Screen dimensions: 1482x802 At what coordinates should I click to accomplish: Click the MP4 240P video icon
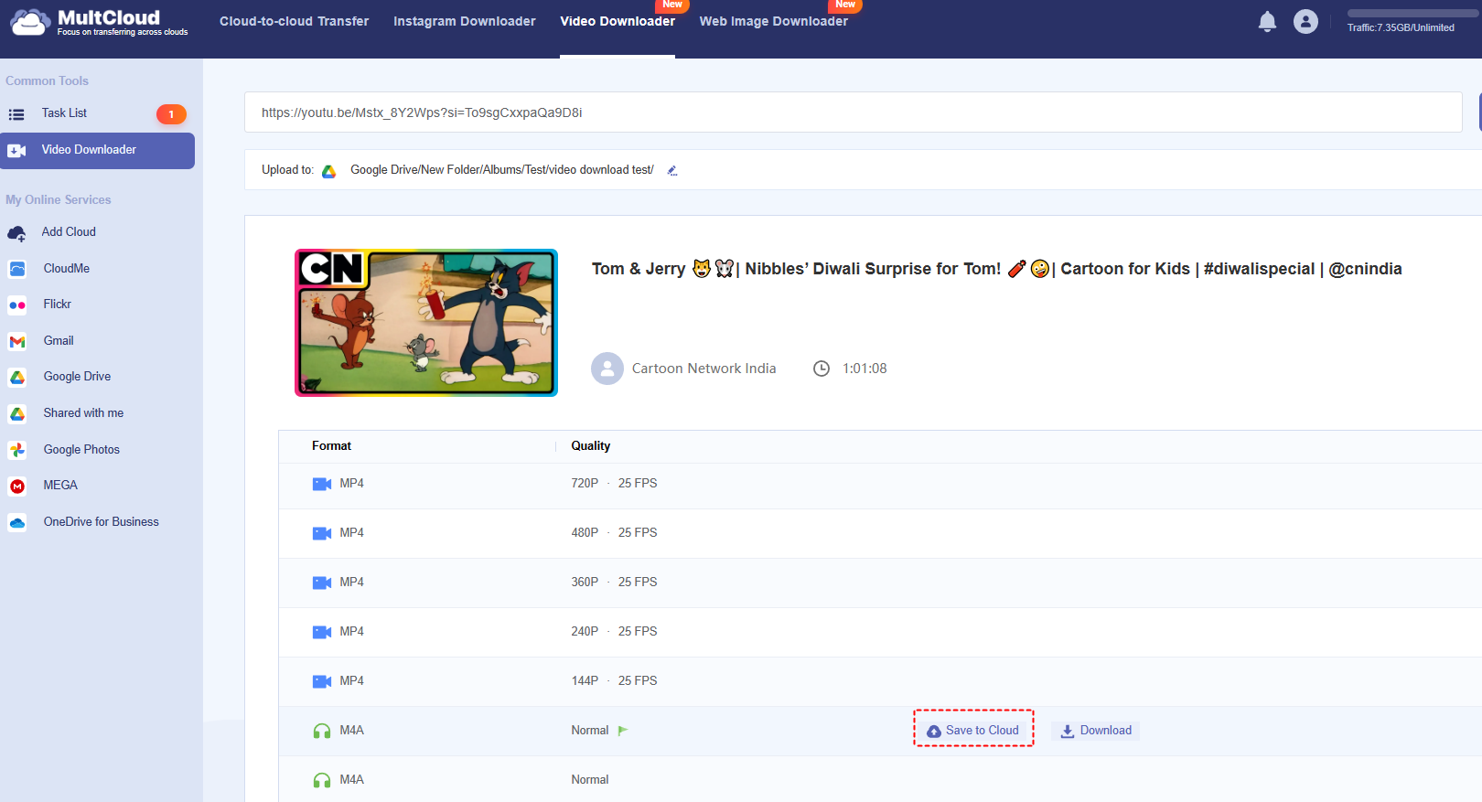pos(322,632)
